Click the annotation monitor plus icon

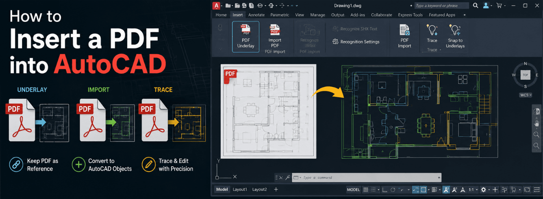click(495, 190)
